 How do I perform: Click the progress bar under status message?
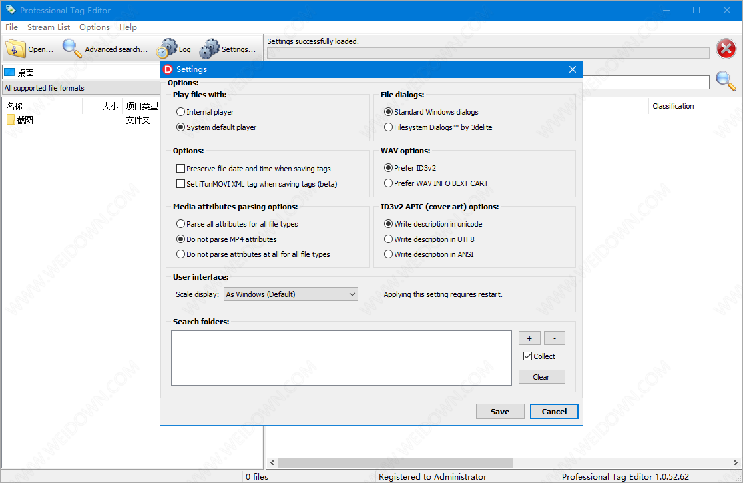487,53
